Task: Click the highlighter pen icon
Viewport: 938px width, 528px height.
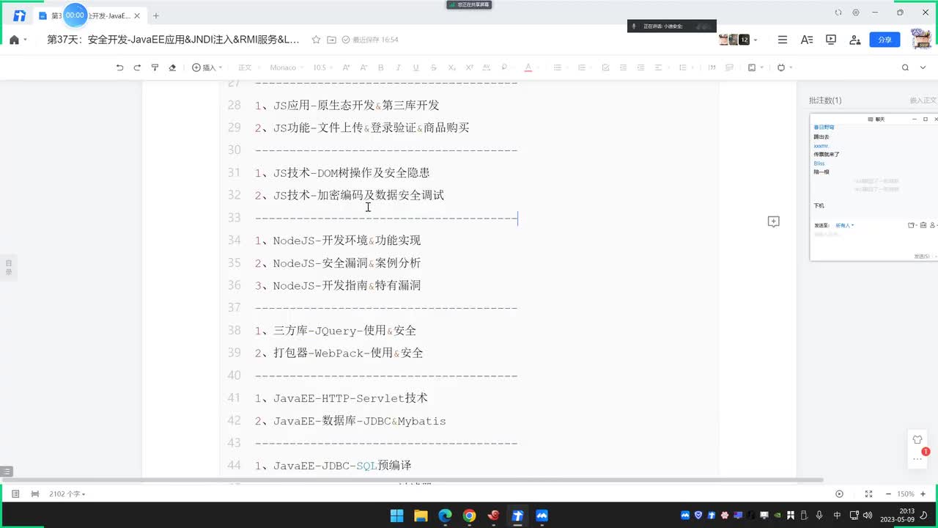Action: click(504, 67)
